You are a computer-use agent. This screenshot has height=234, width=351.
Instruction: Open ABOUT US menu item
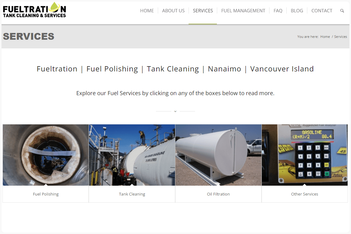pyautogui.click(x=173, y=10)
